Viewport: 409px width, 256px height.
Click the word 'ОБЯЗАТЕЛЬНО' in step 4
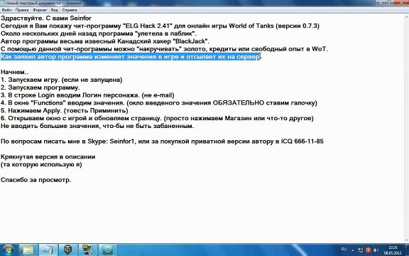pos(239,102)
